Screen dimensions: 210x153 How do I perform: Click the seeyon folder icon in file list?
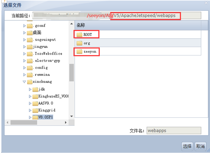[79, 51]
